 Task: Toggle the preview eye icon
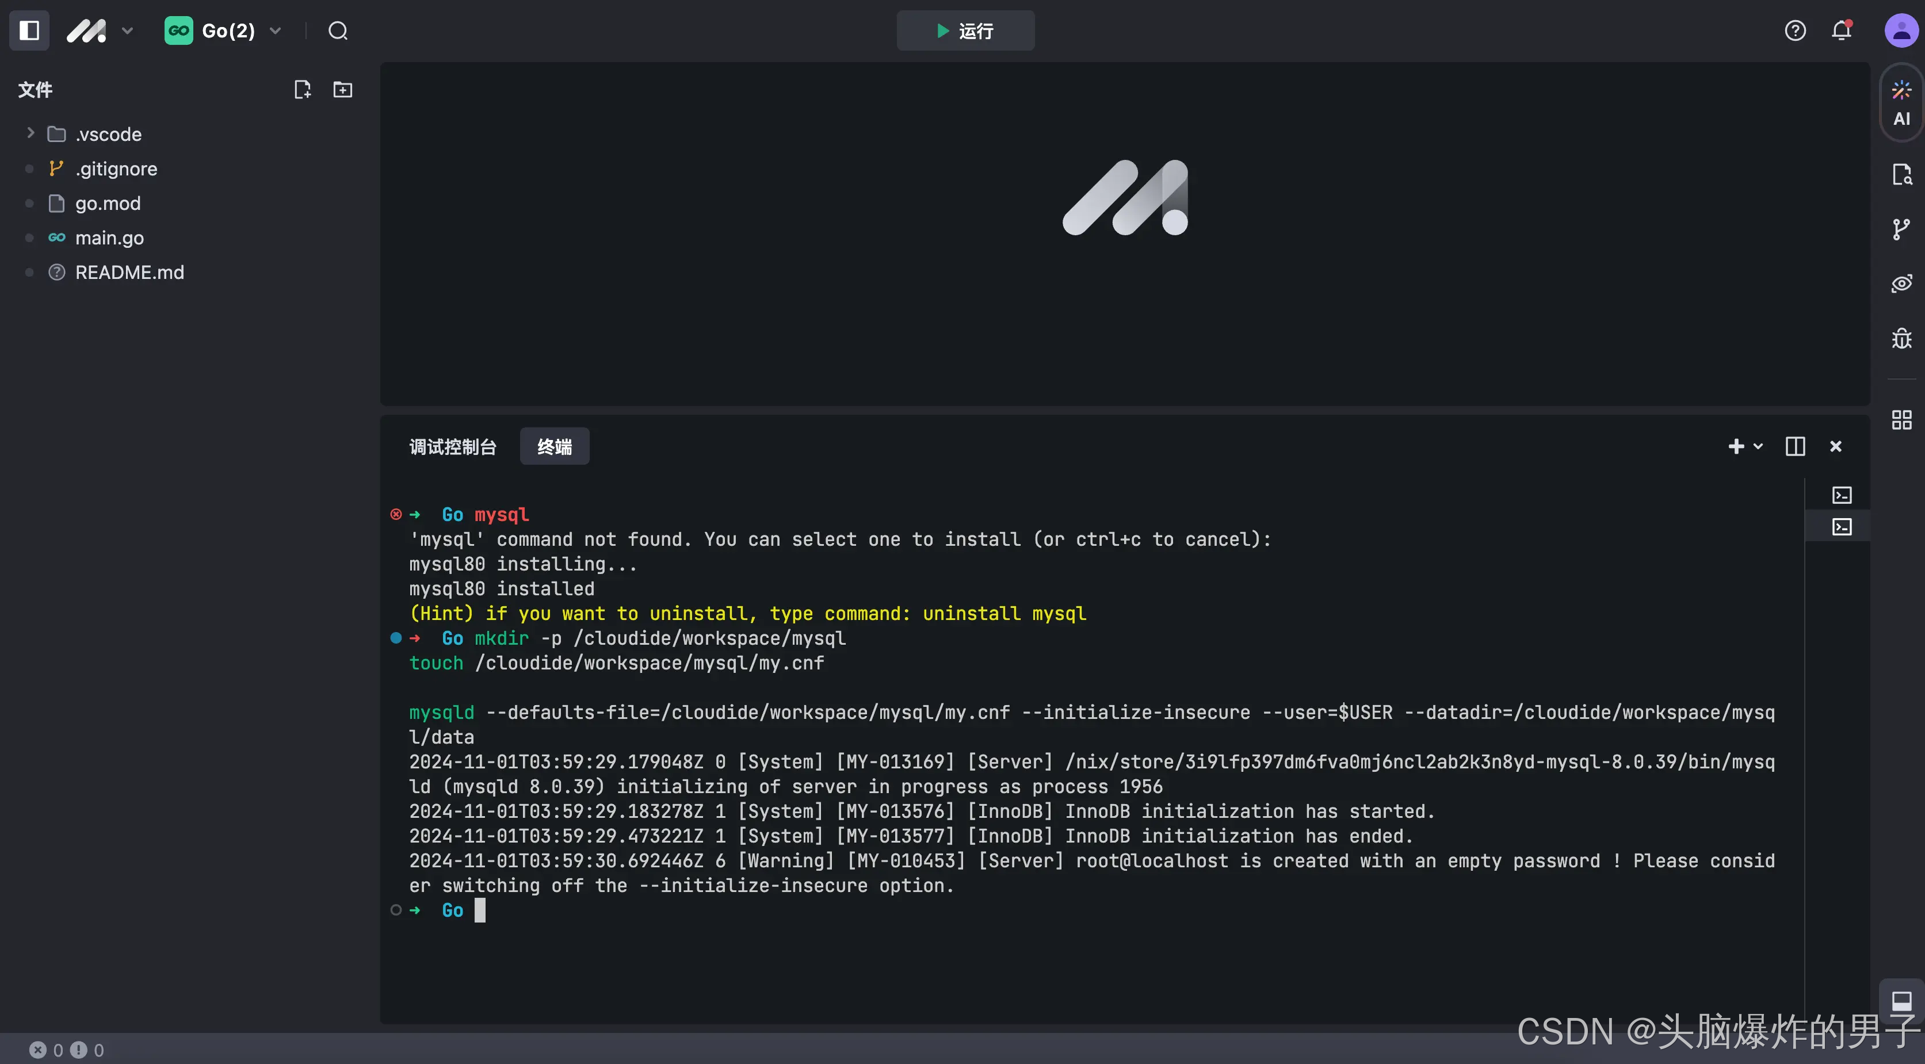[1901, 284]
